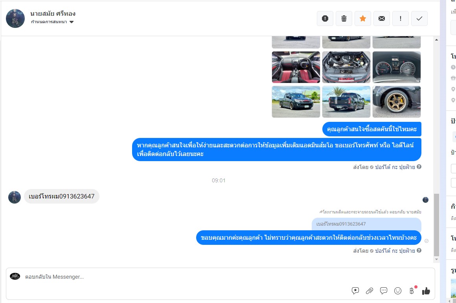Click the reply in Messenger text field

[x=186, y=277]
